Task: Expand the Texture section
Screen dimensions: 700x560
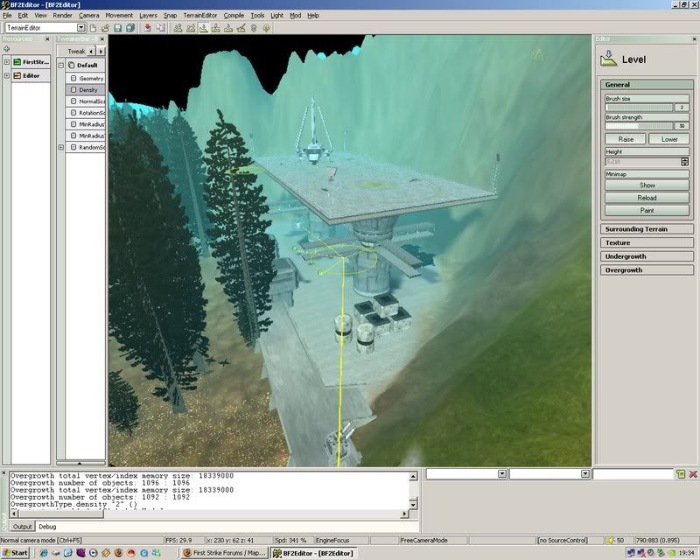Action: [647, 243]
